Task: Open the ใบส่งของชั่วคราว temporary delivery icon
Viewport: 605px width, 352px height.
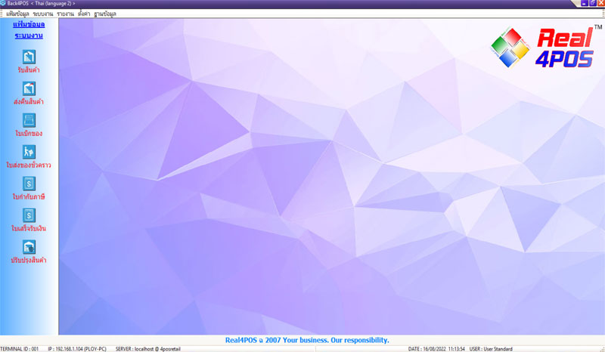Action: pos(29,152)
